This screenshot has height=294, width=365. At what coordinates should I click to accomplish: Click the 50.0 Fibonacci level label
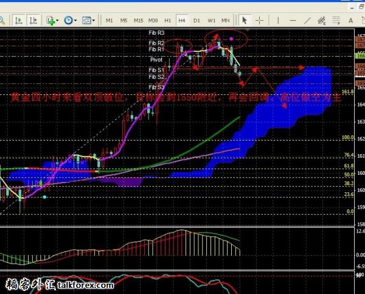[x=349, y=175]
